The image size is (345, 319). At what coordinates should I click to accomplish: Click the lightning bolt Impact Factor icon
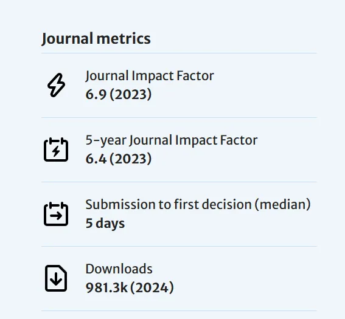coord(56,85)
